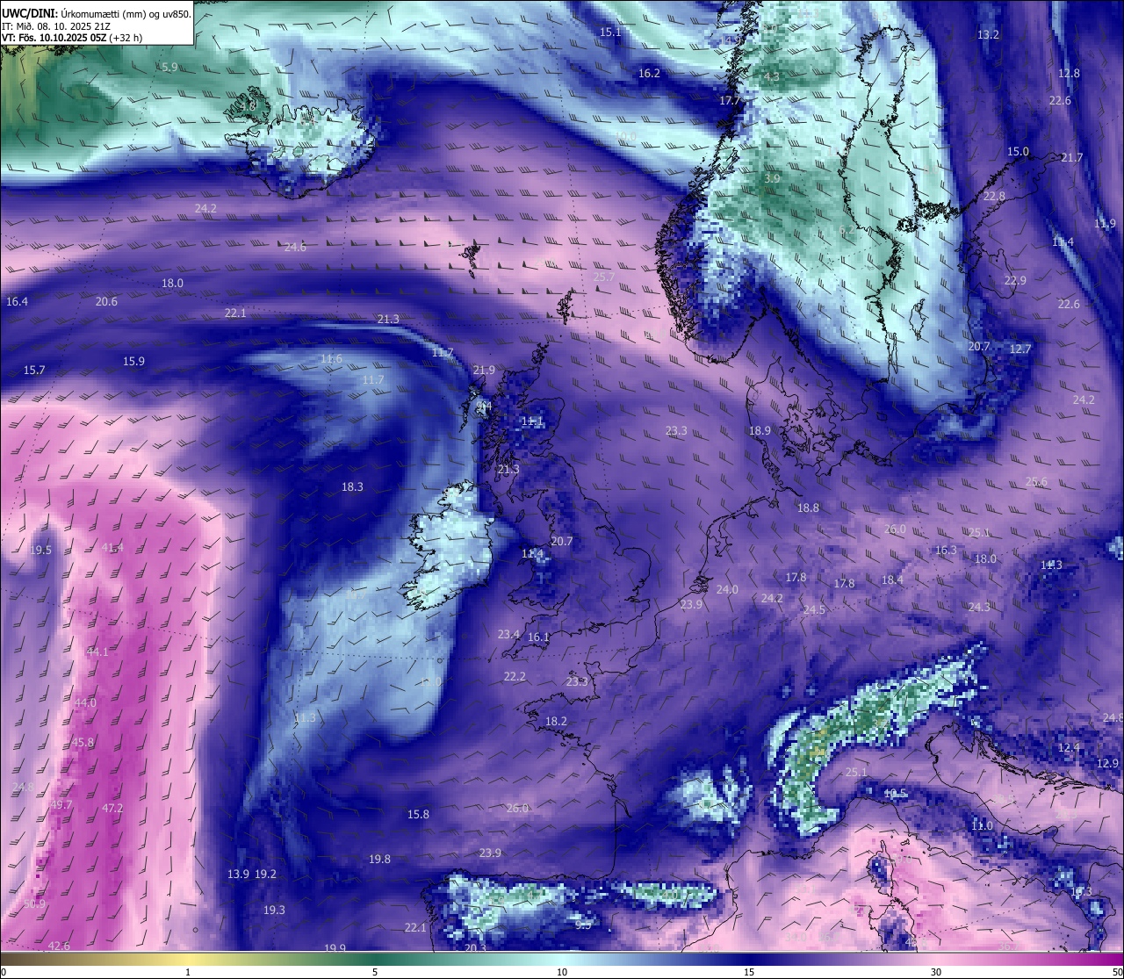Click the map value 20.6
1124x979 pixels.
pyautogui.click(x=106, y=301)
